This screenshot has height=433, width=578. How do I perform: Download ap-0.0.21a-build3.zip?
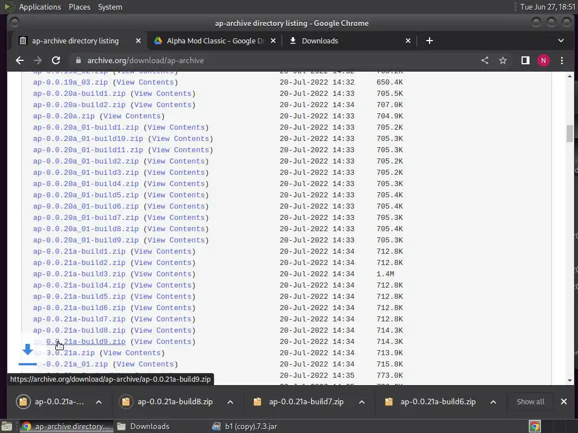point(79,274)
